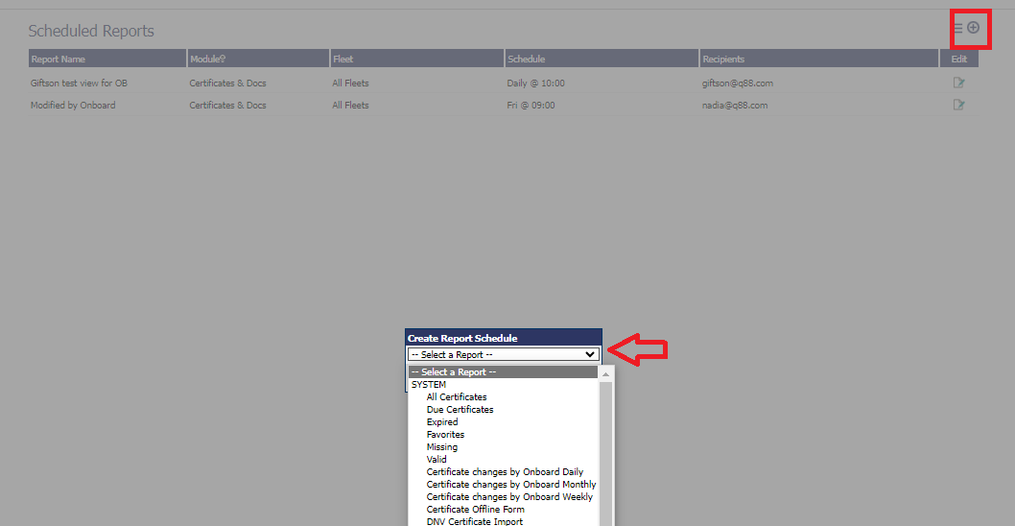Click Certificates & Docs in Modified by Onboard row
The image size is (1015, 526).
coord(228,105)
